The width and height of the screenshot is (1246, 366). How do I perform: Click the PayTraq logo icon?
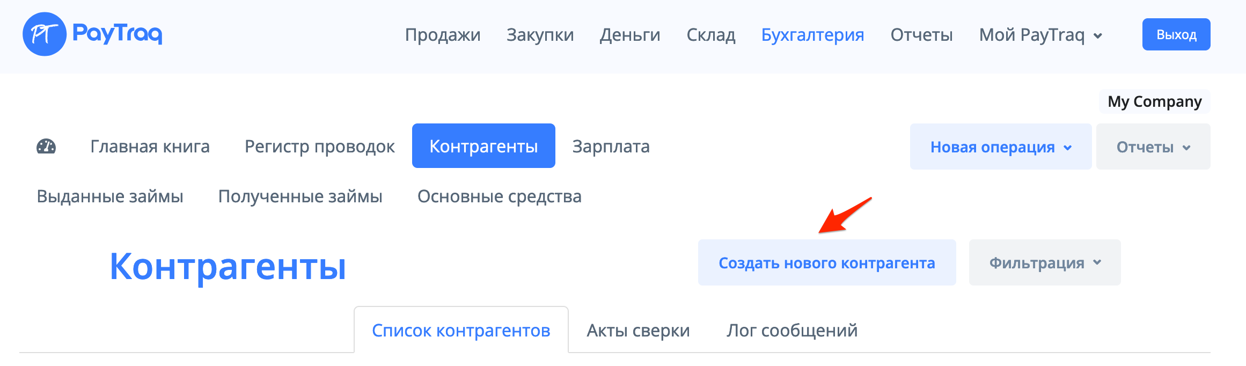46,34
